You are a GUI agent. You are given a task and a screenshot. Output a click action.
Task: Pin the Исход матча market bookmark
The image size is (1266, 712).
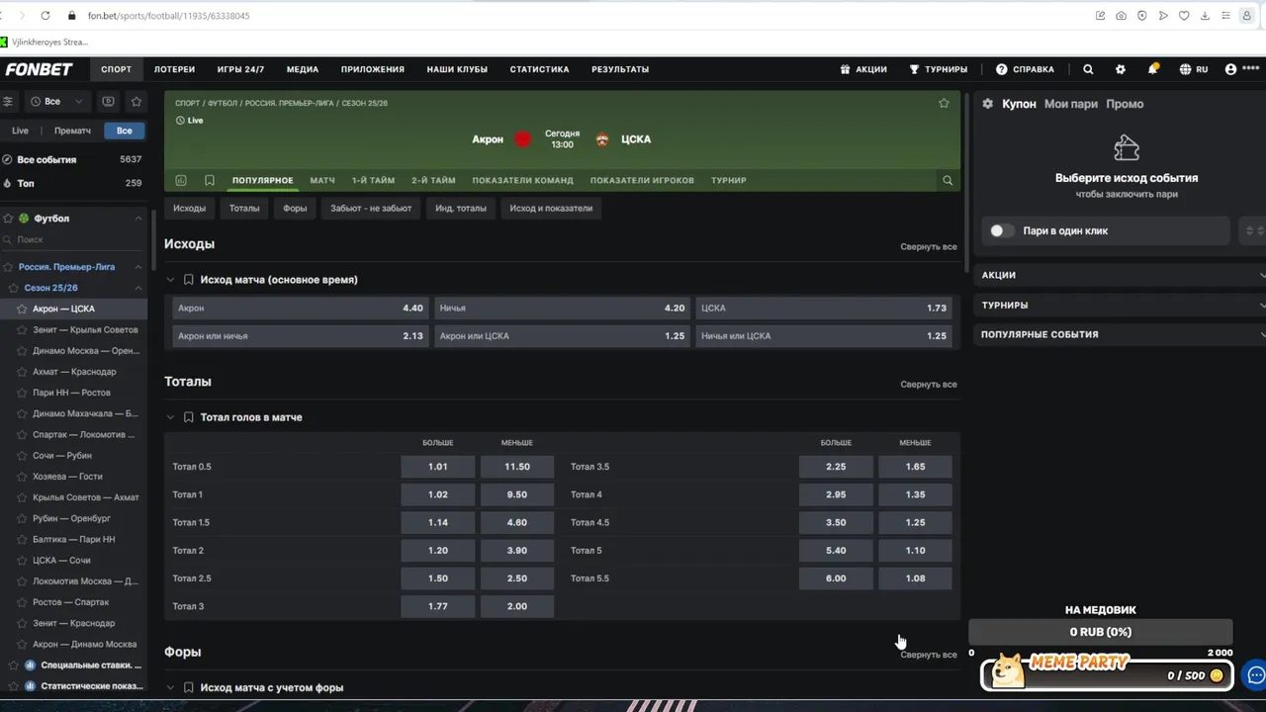coord(188,280)
